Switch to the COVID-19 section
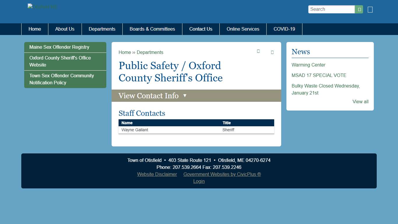The height and width of the screenshot is (224, 398). [x=284, y=29]
